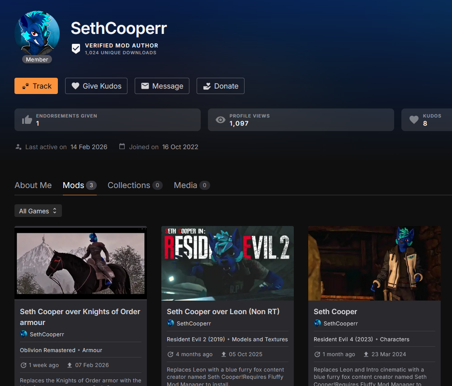Image resolution: width=452 pixels, height=386 pixels.
Task: Open the Media tab
Action: click(x=192, y=185)
